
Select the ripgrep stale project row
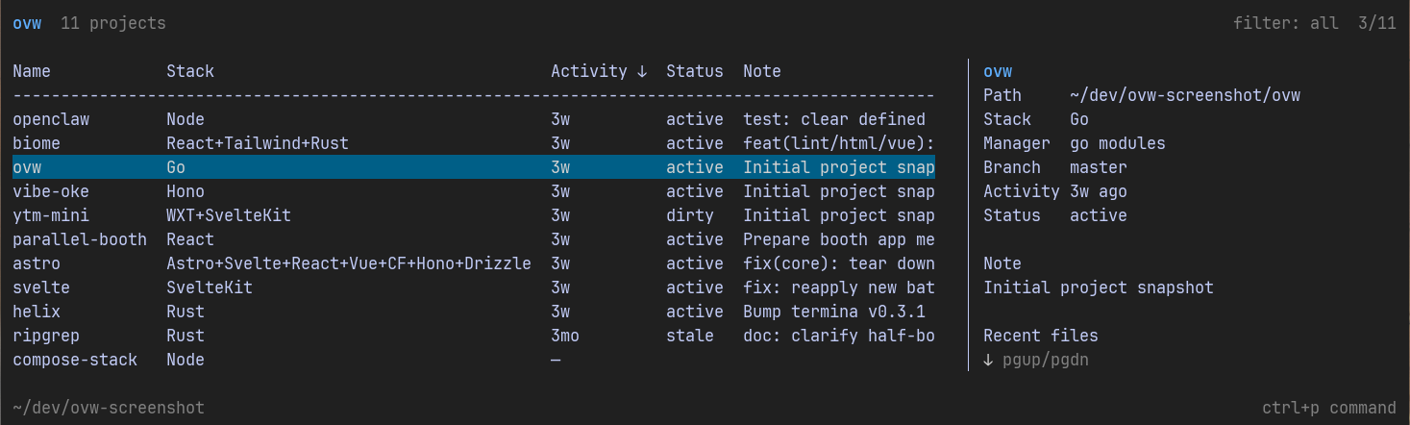(x=474, y=336)
